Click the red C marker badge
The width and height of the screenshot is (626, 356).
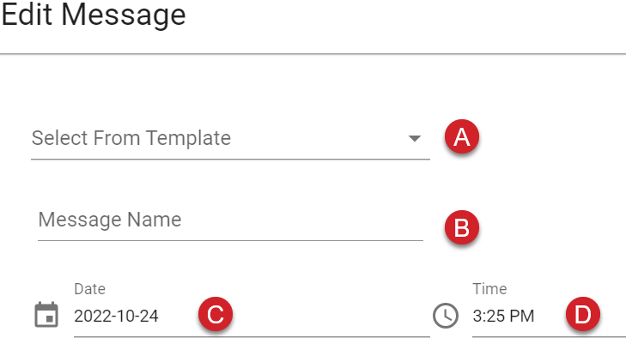point(216,314)
